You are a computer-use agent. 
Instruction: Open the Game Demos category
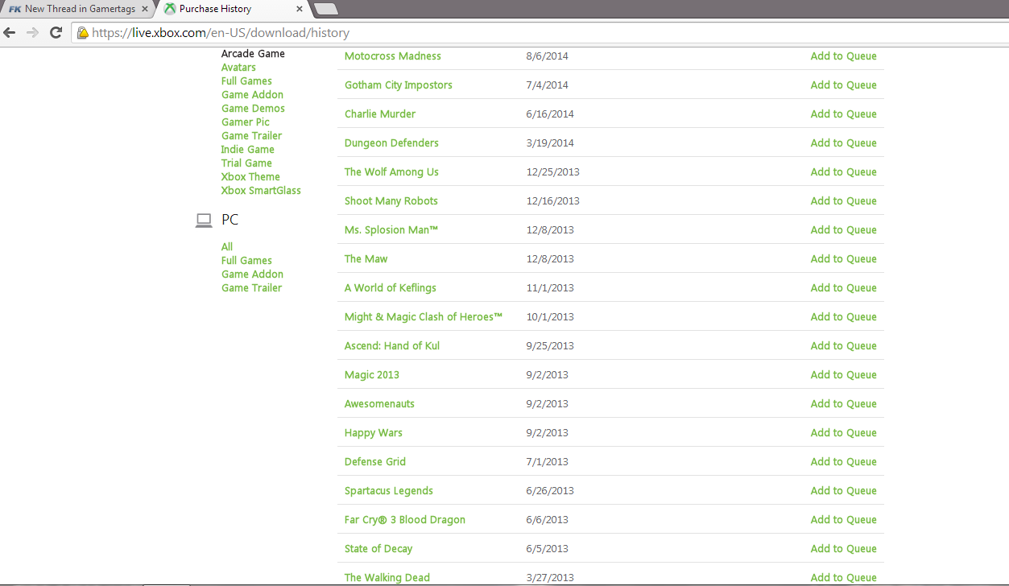pos(253,109)
